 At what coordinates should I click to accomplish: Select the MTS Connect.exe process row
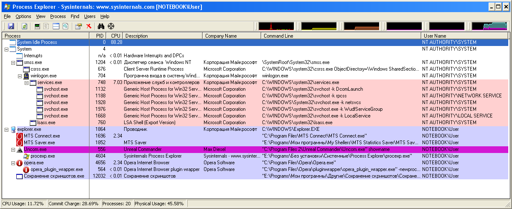(x=42, y=136)
